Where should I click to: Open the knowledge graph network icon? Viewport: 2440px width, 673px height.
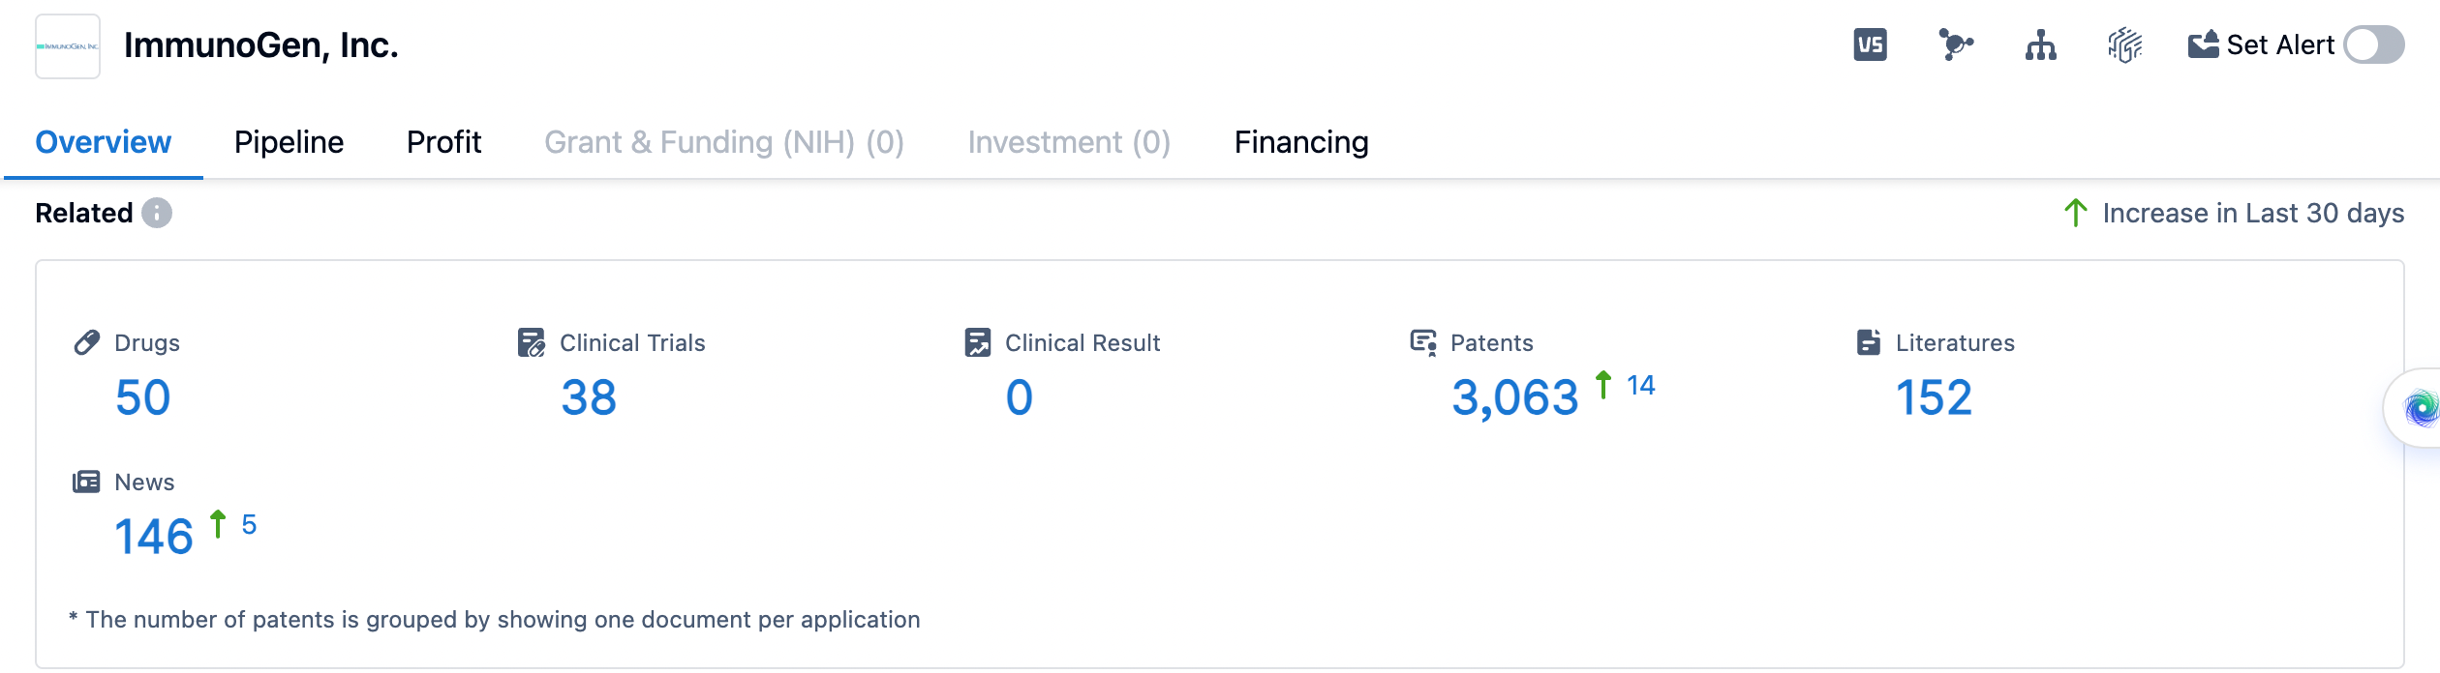pyautogui.click(x=1955, y=45)
